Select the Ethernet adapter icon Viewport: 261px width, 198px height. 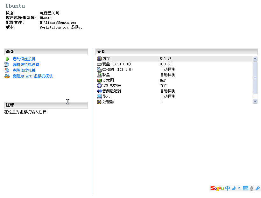[99, 80]
